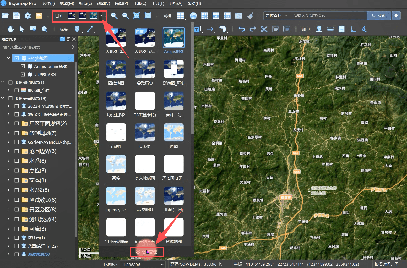Click the favorites star button
The width and height of the screenshot is (407, 268).
click(396, 16)
